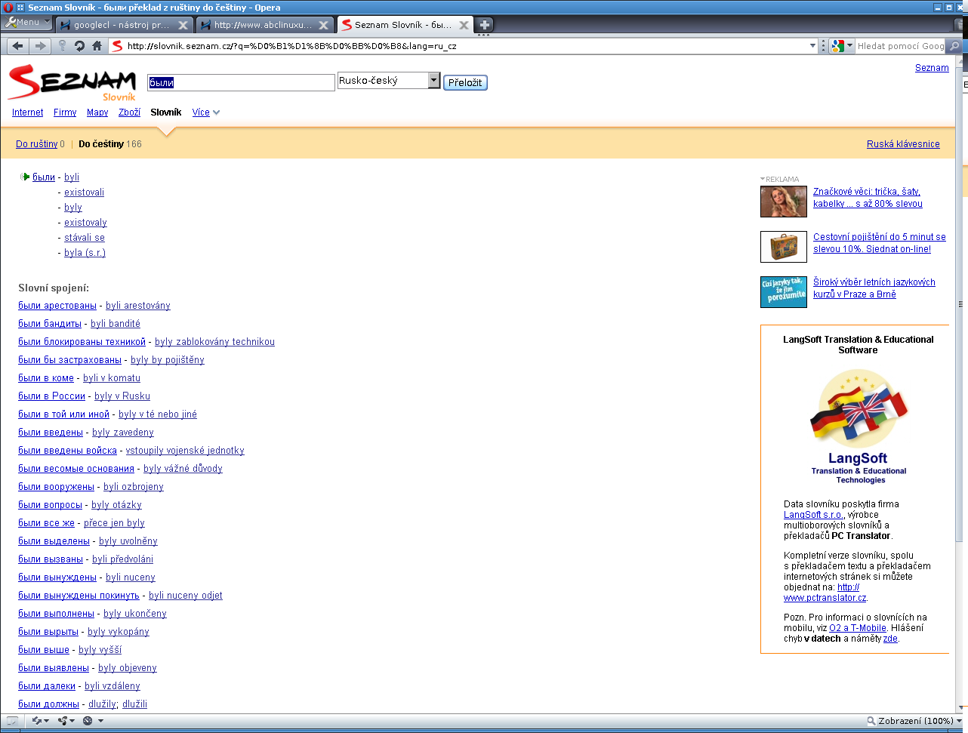Click the Seznam site icon in address bar
This screenshot has width=968, height=733.
(117, 46)
